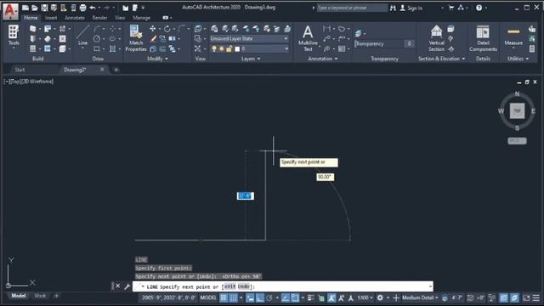
Task: Select the Circle tool in Draw panel
Action: (97, 39)
